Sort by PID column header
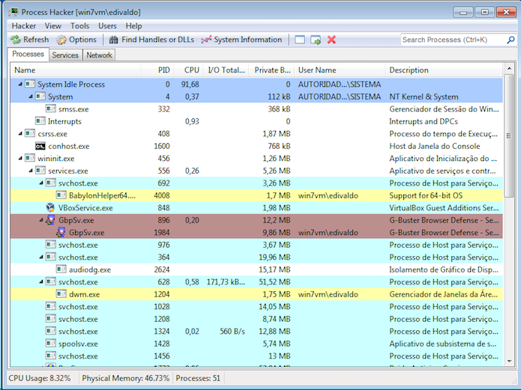 157,70
